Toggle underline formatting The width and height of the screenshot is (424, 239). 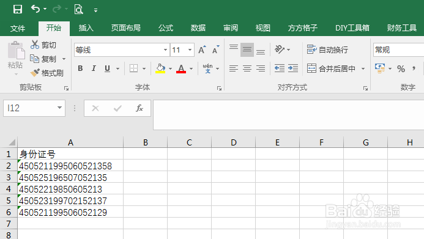107,68
